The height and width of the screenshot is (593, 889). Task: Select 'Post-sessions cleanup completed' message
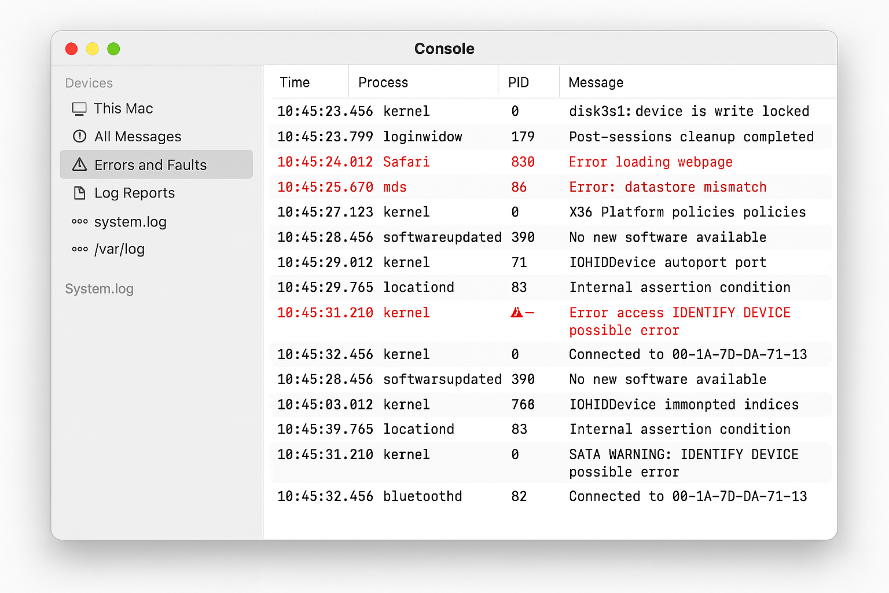(x=691, y=137)
